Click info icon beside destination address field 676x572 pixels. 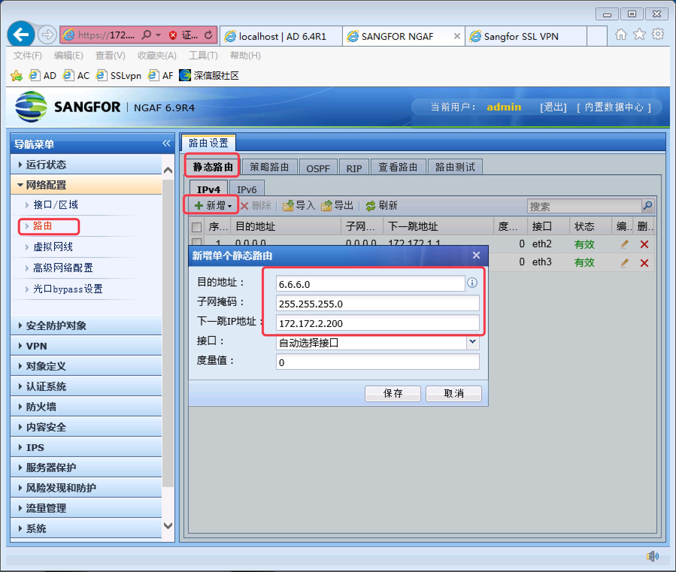pyautogui.click(x=472, y=283)
